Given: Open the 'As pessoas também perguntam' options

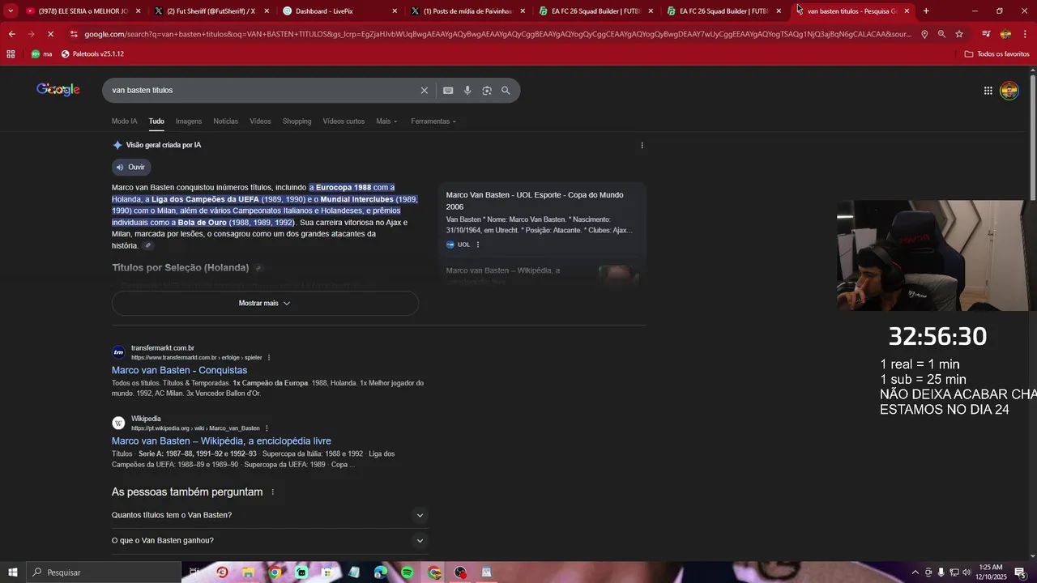Looking at the screenshot, I should click(x=272, y=492).
